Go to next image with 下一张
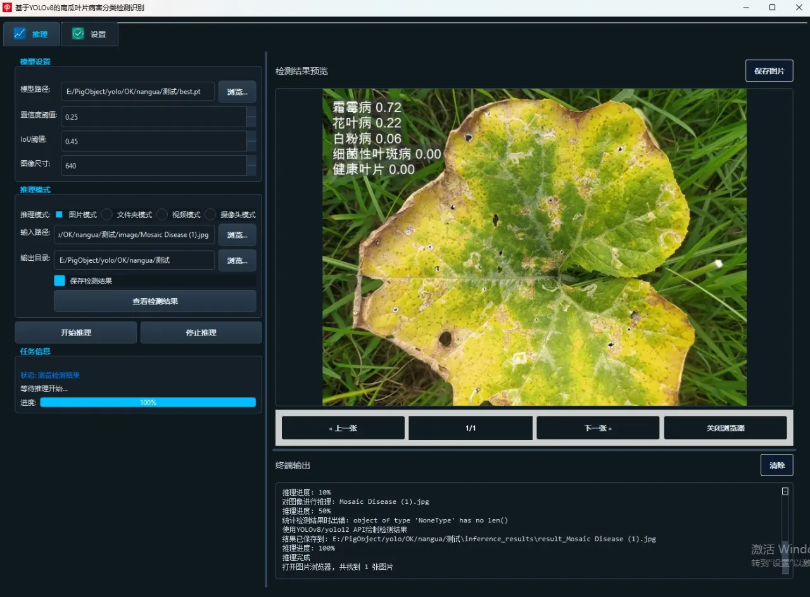The width and height of the screenshot is (810, 597). tap(597, 428)
